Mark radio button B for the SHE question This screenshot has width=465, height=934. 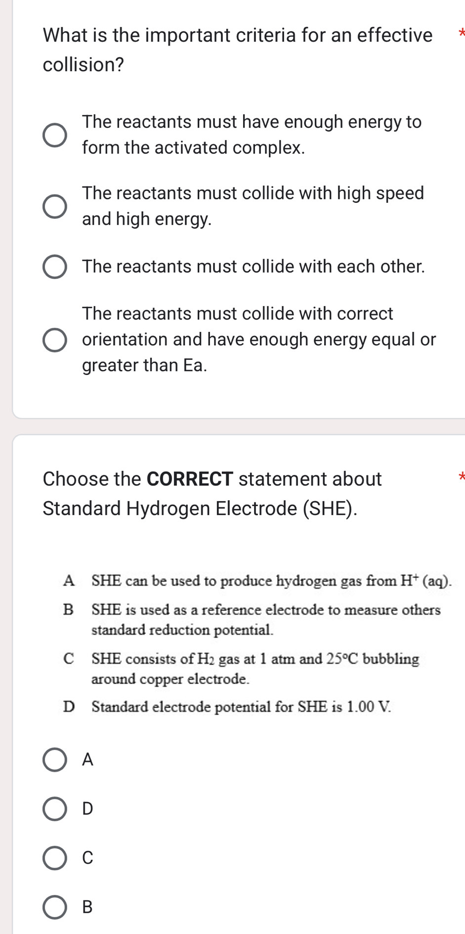54,907
